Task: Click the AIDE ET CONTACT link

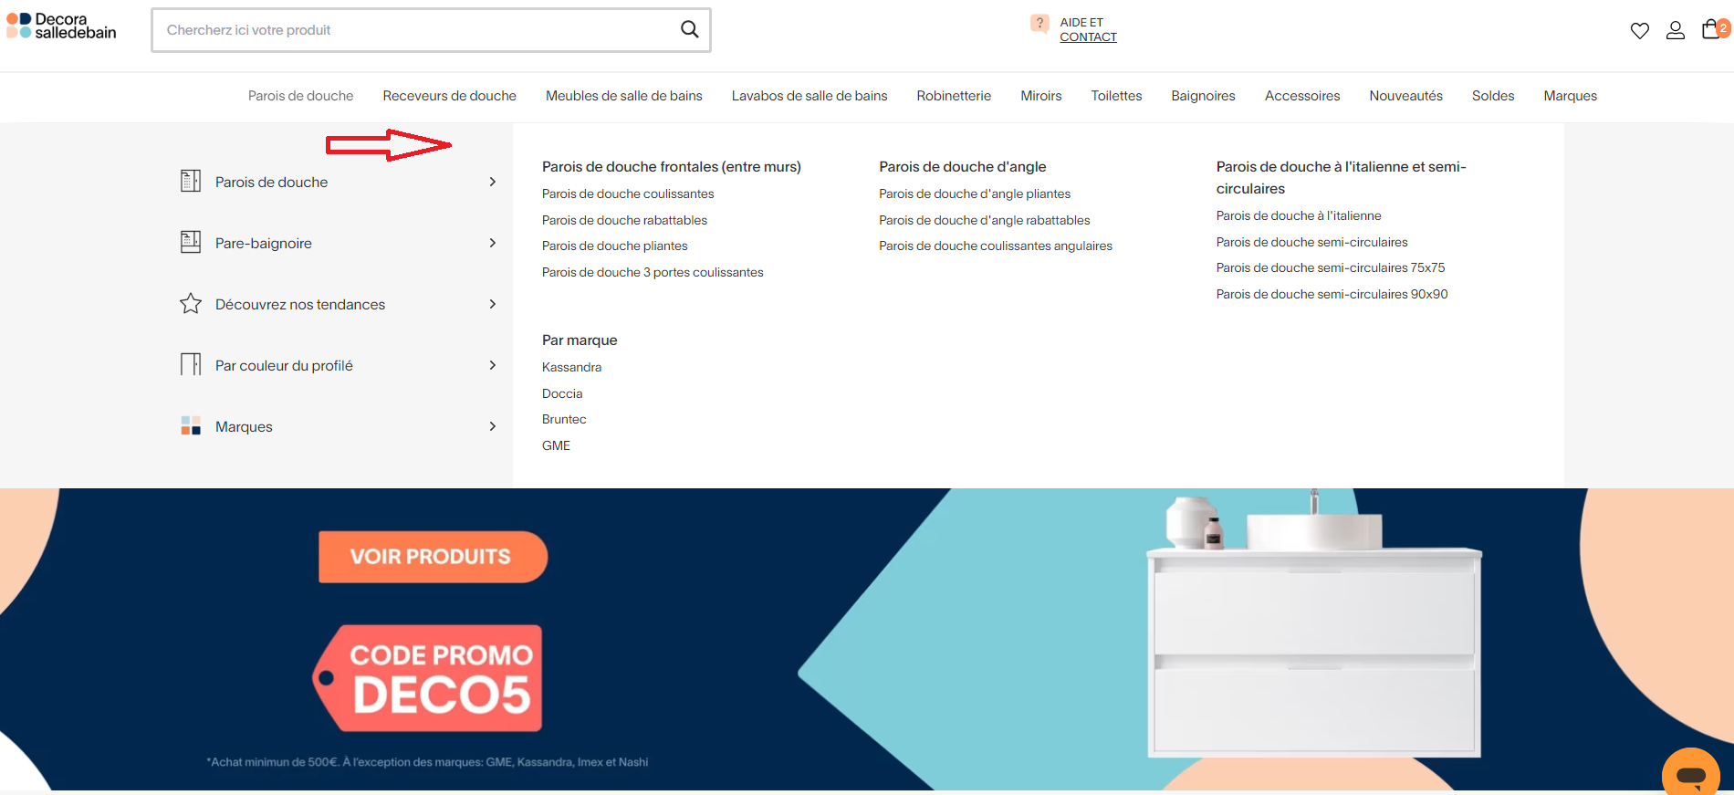Action: point(1088,29)
